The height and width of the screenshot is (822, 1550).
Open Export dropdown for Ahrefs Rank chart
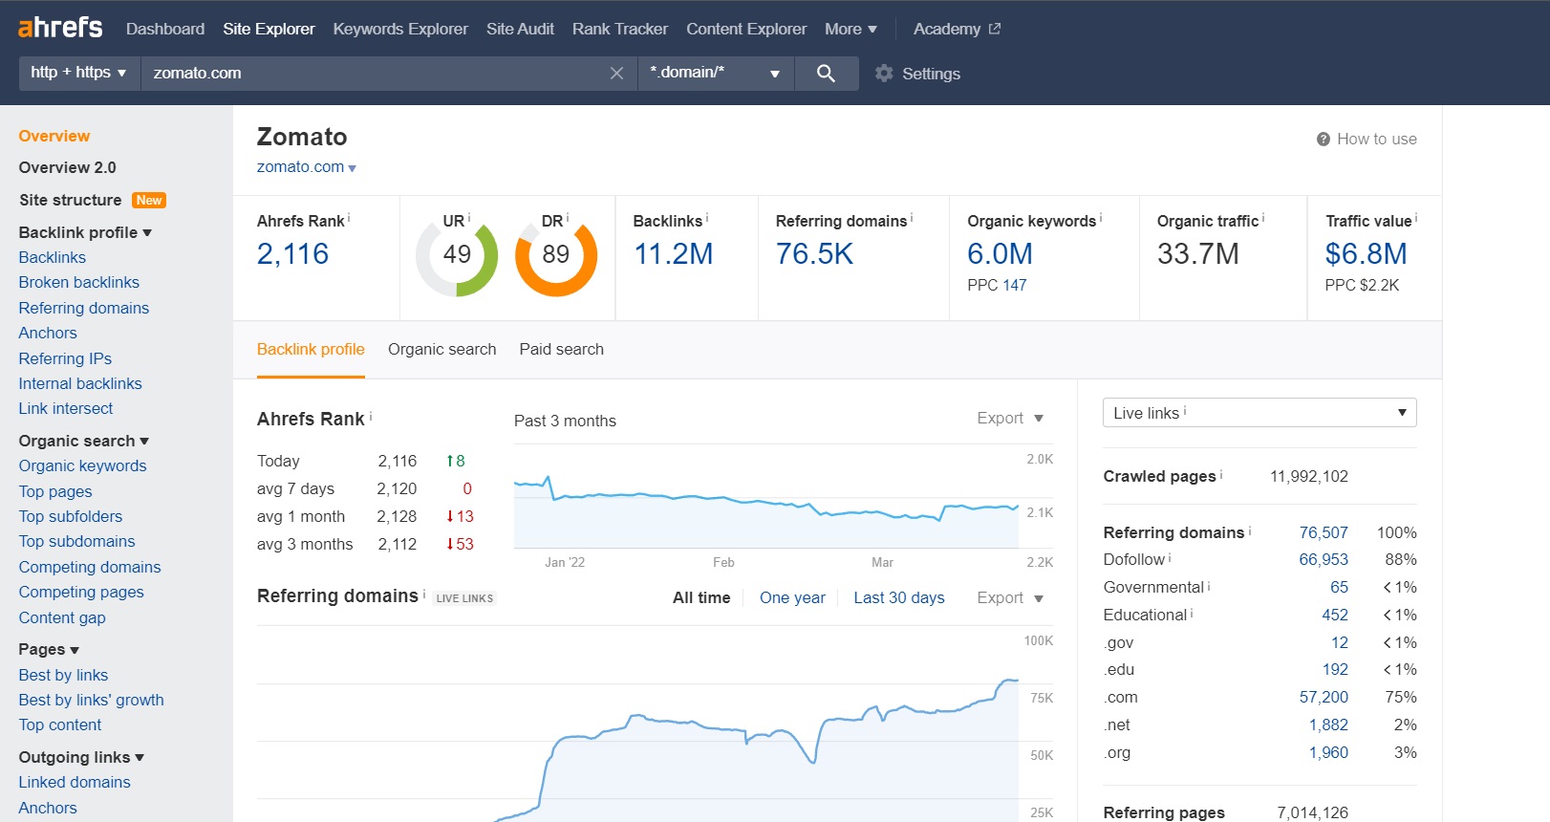[x=1010, y=418]
